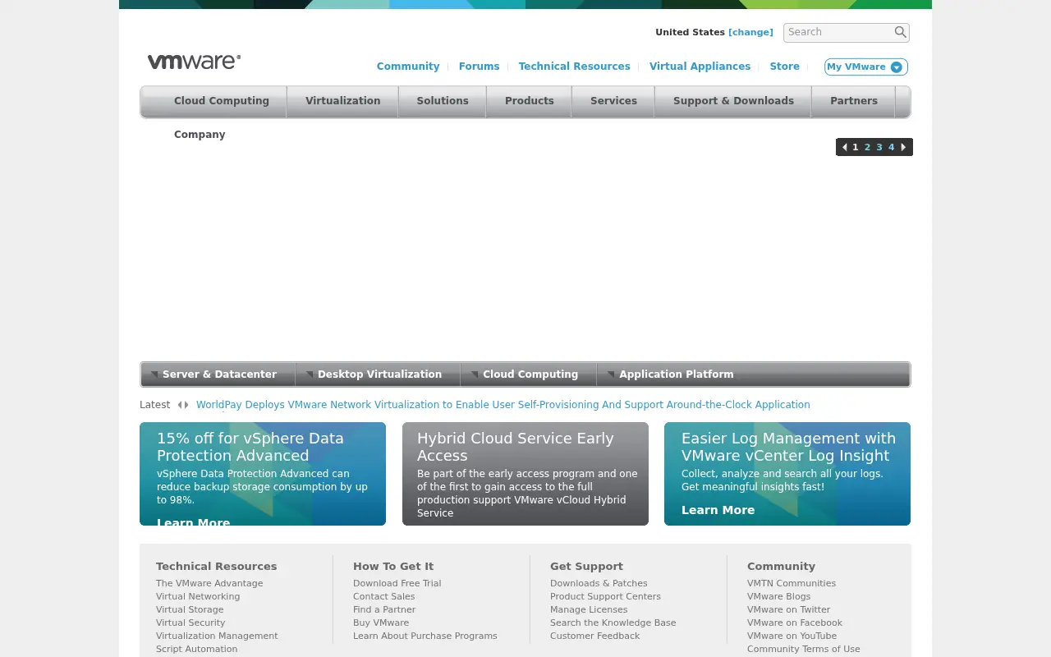Viewport: 1051px width, 657px height.
Task: Visit the Store link
Action: [x=784, y=67]
